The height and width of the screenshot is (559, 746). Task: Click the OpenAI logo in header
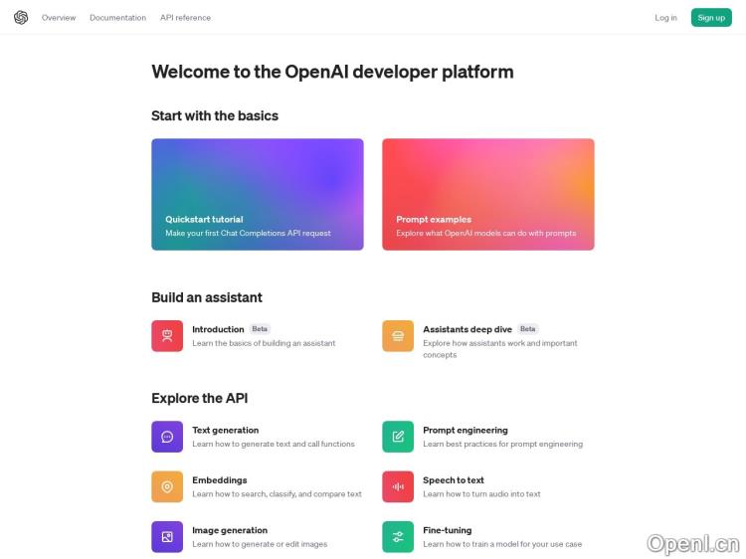(x=21, y=17)
